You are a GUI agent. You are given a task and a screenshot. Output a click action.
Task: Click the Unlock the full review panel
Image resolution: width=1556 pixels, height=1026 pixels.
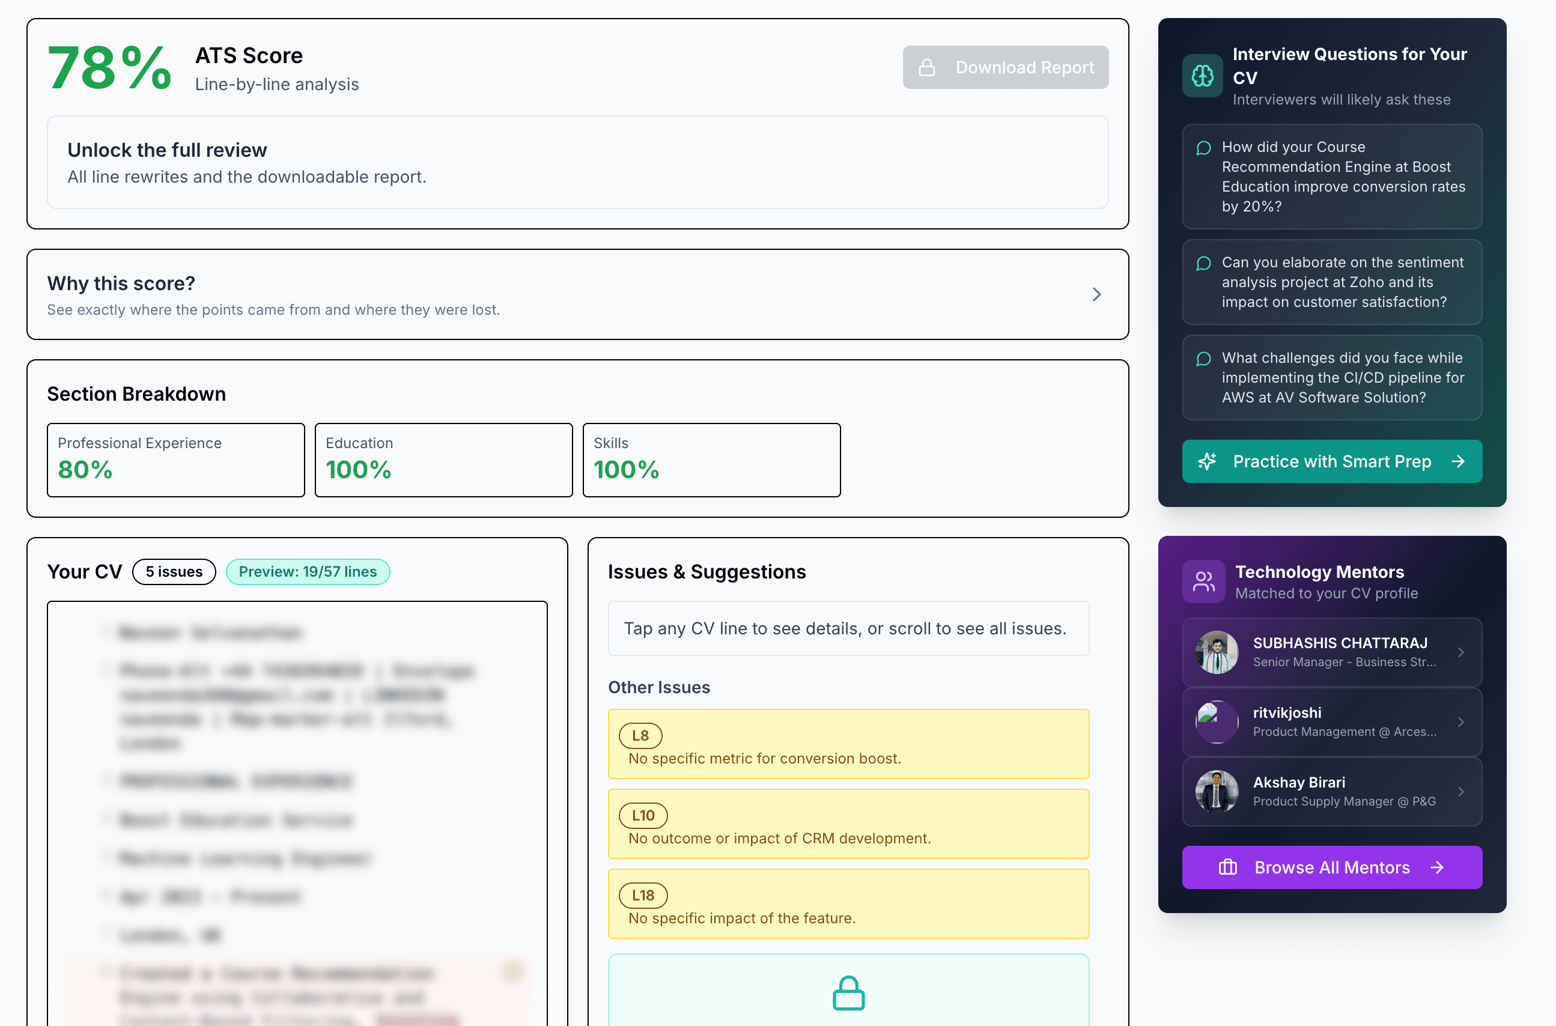(577, 162)
